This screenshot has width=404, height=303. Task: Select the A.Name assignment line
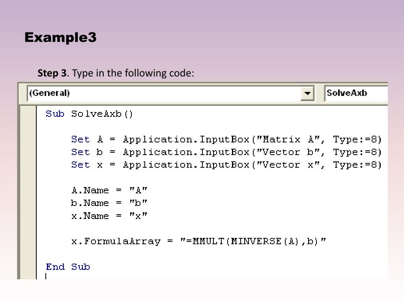pyautogui.click(x=109, y=191)
